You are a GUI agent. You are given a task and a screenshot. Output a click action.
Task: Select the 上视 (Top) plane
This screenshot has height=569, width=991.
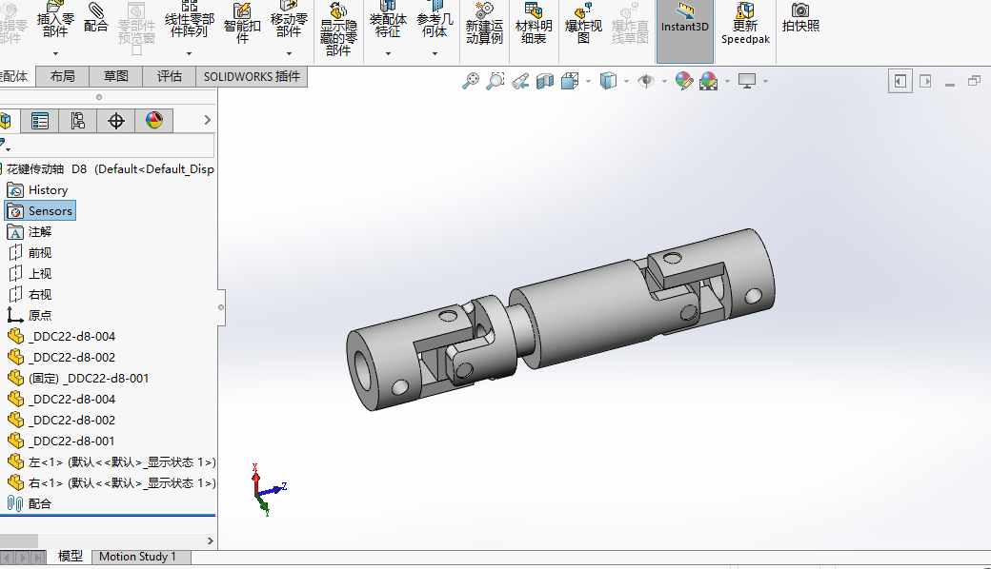30,273
